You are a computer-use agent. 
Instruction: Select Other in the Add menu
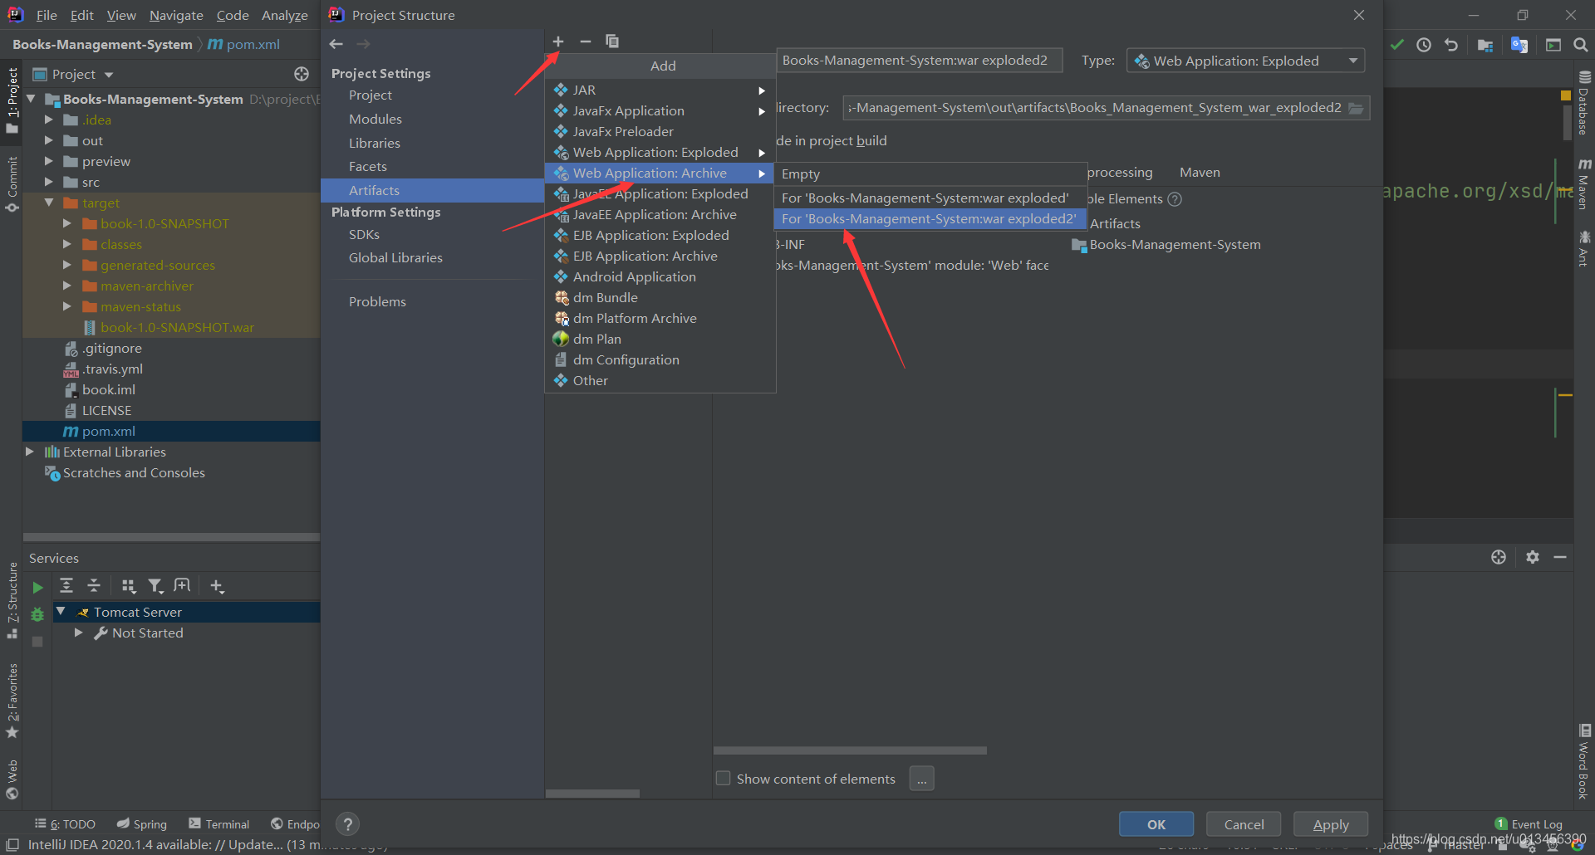click(x=660, y=380)
